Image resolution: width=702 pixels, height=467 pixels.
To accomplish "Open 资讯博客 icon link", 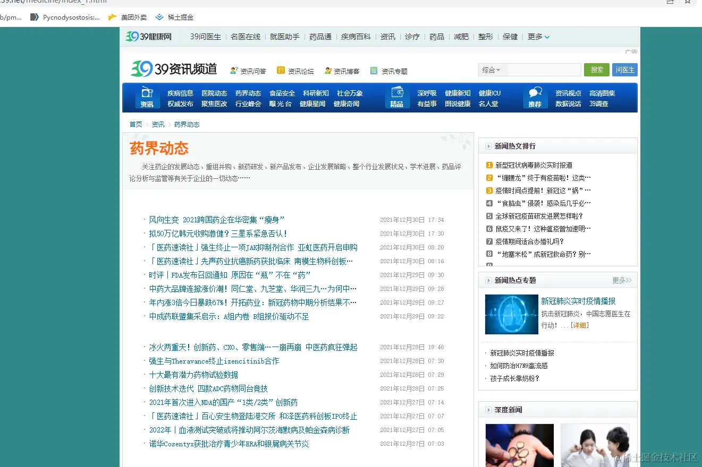I will (342, 71).
